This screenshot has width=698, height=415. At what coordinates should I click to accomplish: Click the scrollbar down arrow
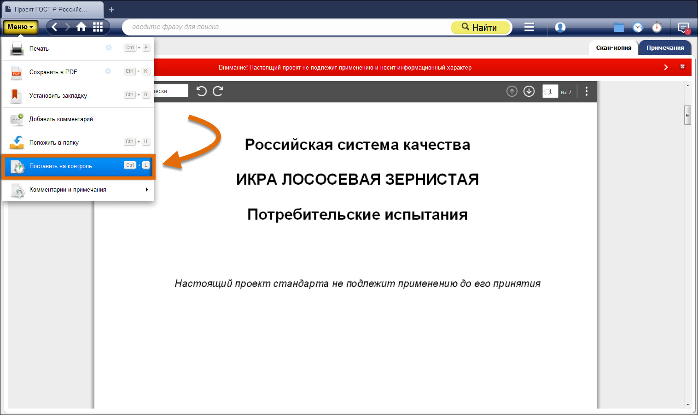(x=688, y=405)
